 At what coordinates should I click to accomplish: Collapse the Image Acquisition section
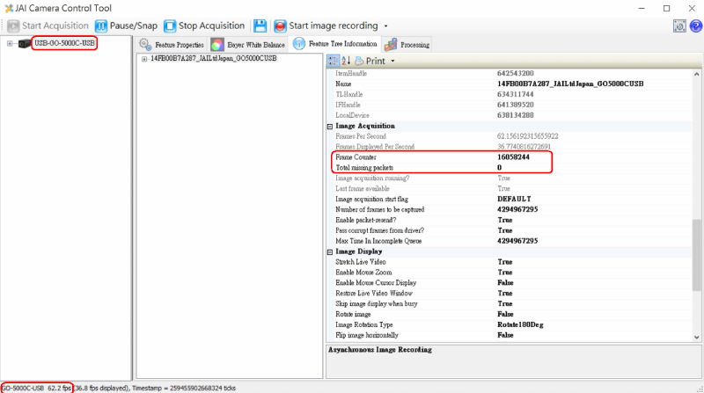coord(329,126)
